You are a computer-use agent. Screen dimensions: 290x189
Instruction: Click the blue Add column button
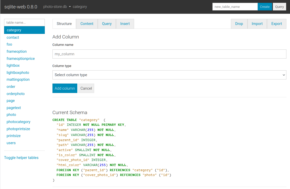(65, 88)
